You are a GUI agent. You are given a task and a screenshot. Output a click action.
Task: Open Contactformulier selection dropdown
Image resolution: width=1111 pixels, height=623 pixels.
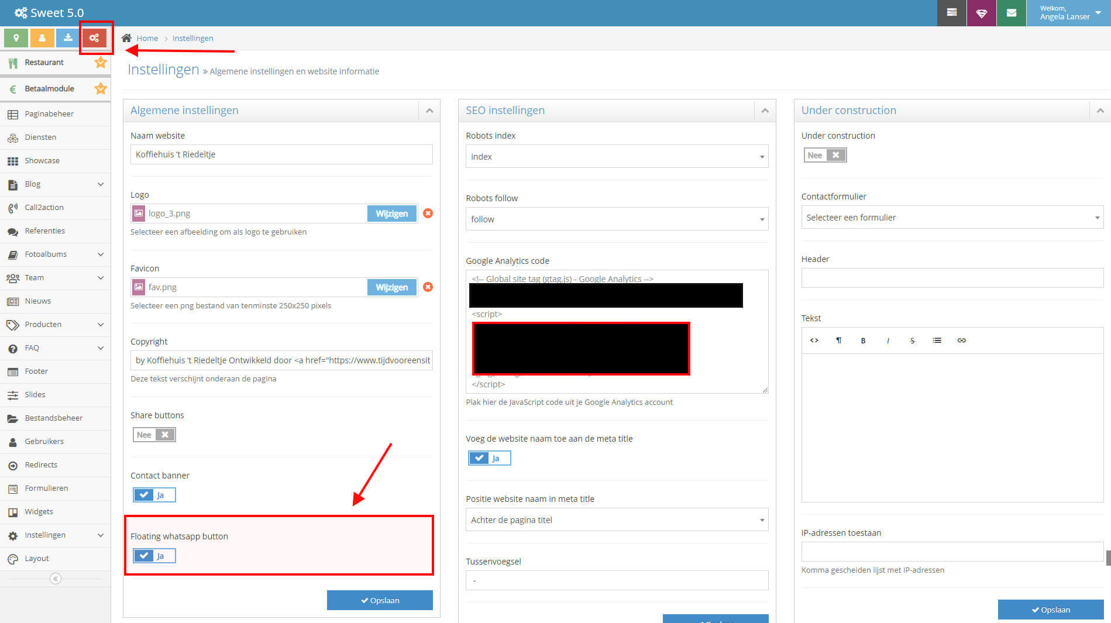952,218
